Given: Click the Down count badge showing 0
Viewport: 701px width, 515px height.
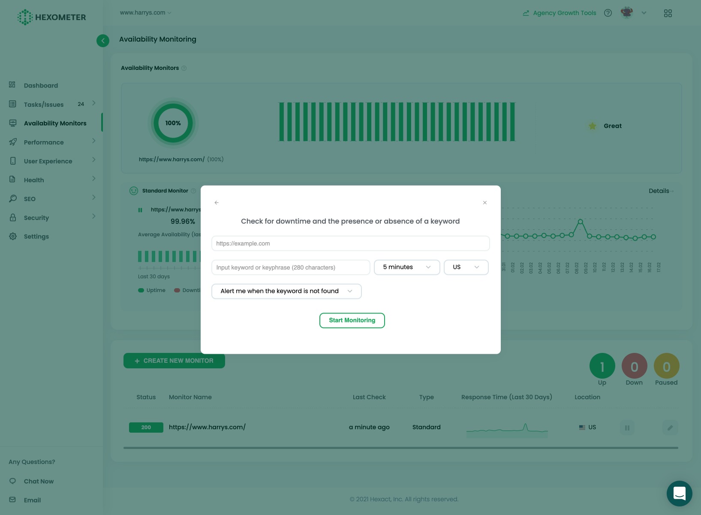Looking at the screenshot, I should tap(635, 366).
